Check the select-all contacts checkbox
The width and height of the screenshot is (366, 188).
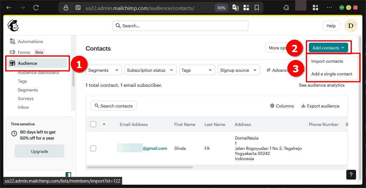pos(93,124)
